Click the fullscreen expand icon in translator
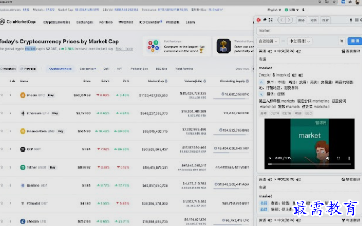This screenshot has height=226, width=362. pos(271,20)
